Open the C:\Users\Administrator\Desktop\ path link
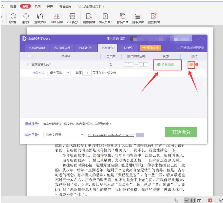Image resolution: width=223 pixels, height=203 pixels. click(111, 135)
